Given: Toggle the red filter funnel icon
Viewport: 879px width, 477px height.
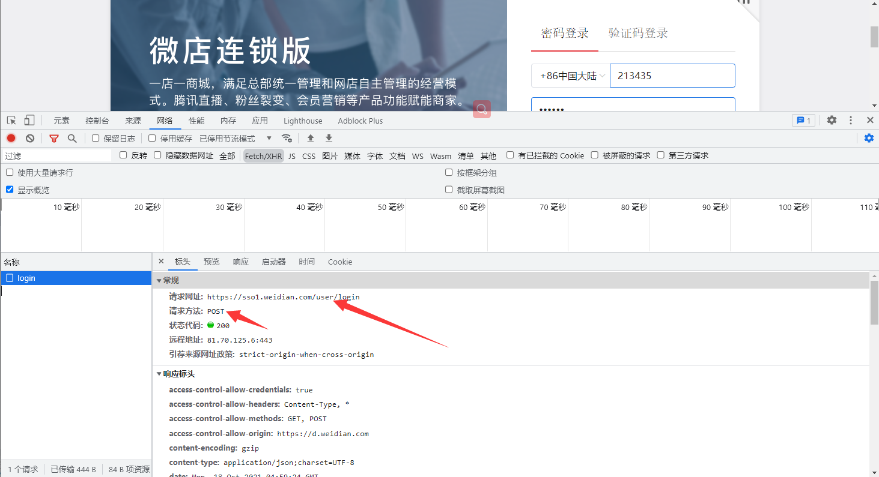Looking at the screenshot, I should [x=54, y=138].
